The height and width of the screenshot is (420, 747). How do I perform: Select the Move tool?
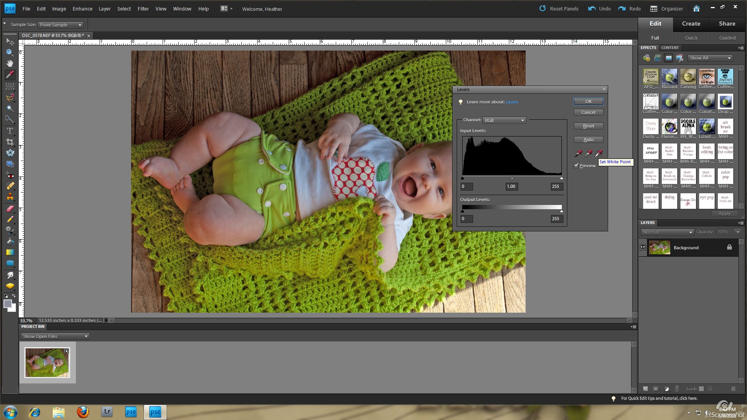[10, 41]
